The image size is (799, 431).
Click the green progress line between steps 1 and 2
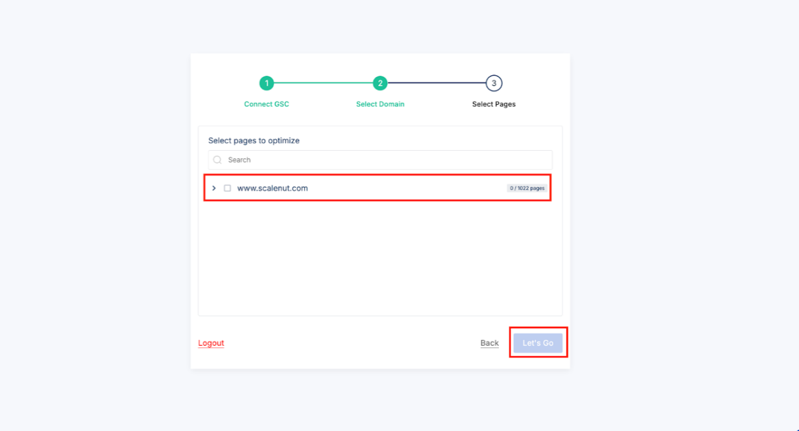tap(323, 83)
